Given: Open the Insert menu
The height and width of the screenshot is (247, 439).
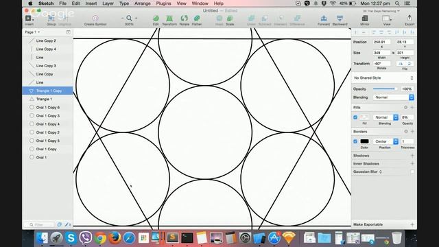Looking at the screenshot, I should pos(91,3).
